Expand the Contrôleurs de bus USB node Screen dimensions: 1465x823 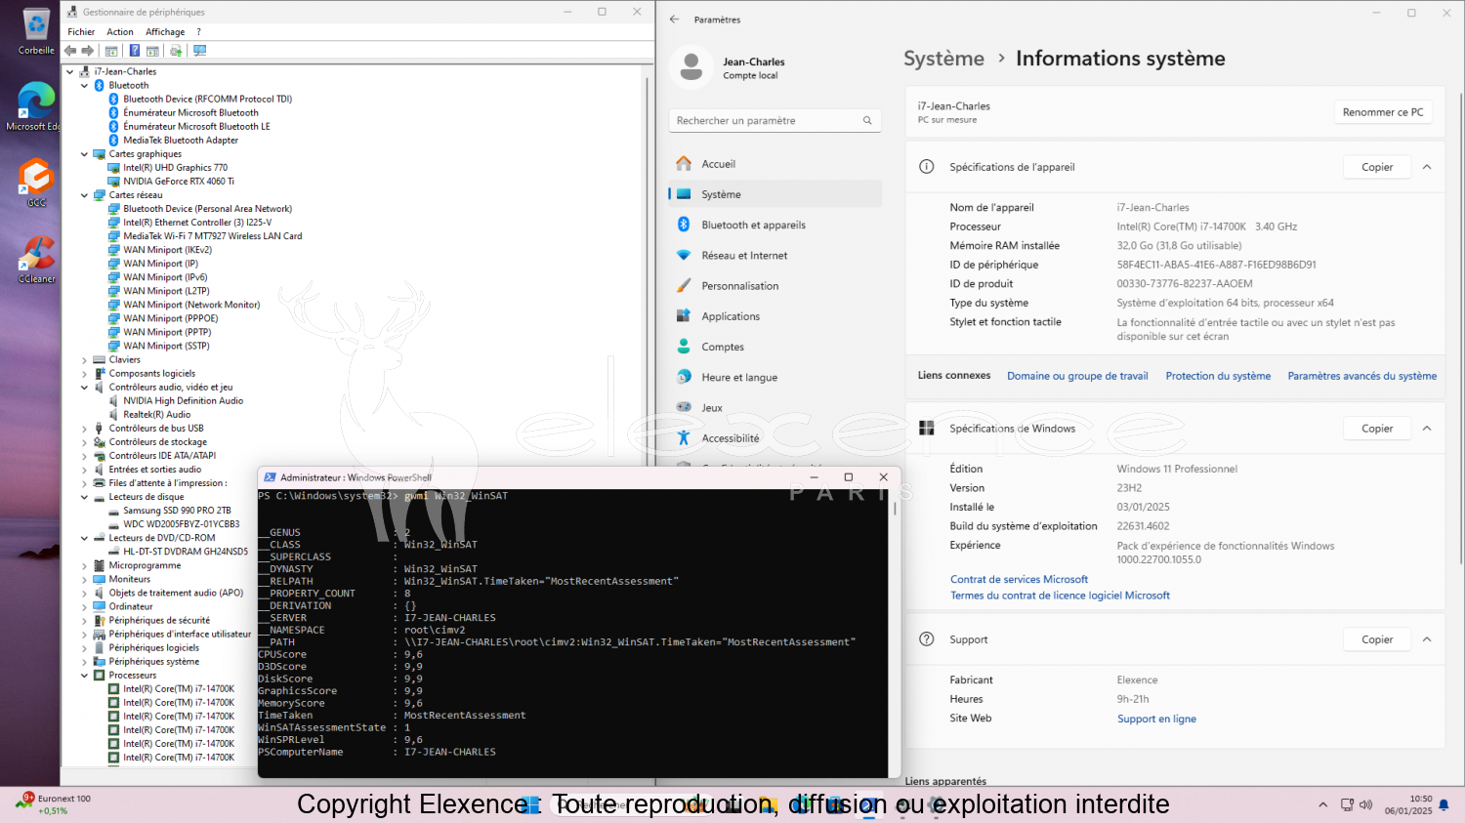point(84,429)
